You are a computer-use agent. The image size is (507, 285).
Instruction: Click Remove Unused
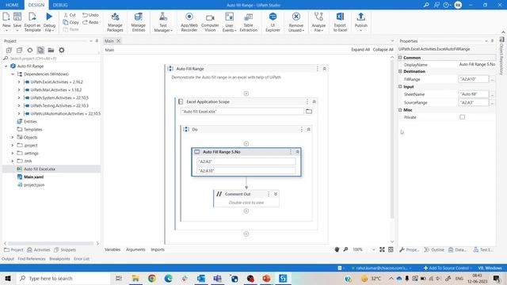pyautogui.click(x=295, y=21)
